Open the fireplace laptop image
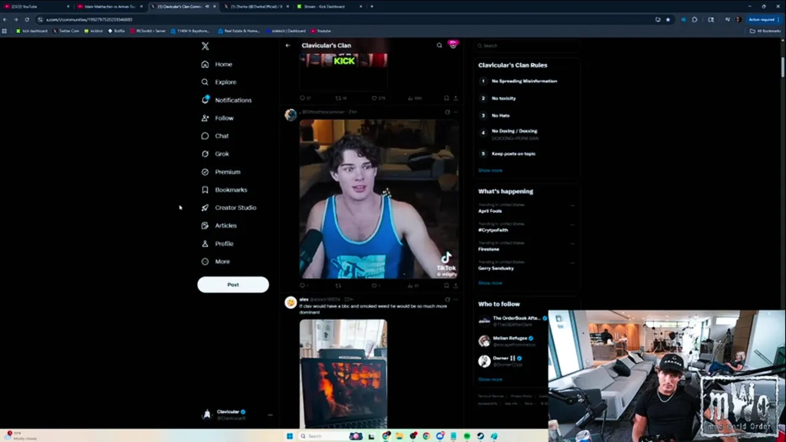 pos(343,373)
